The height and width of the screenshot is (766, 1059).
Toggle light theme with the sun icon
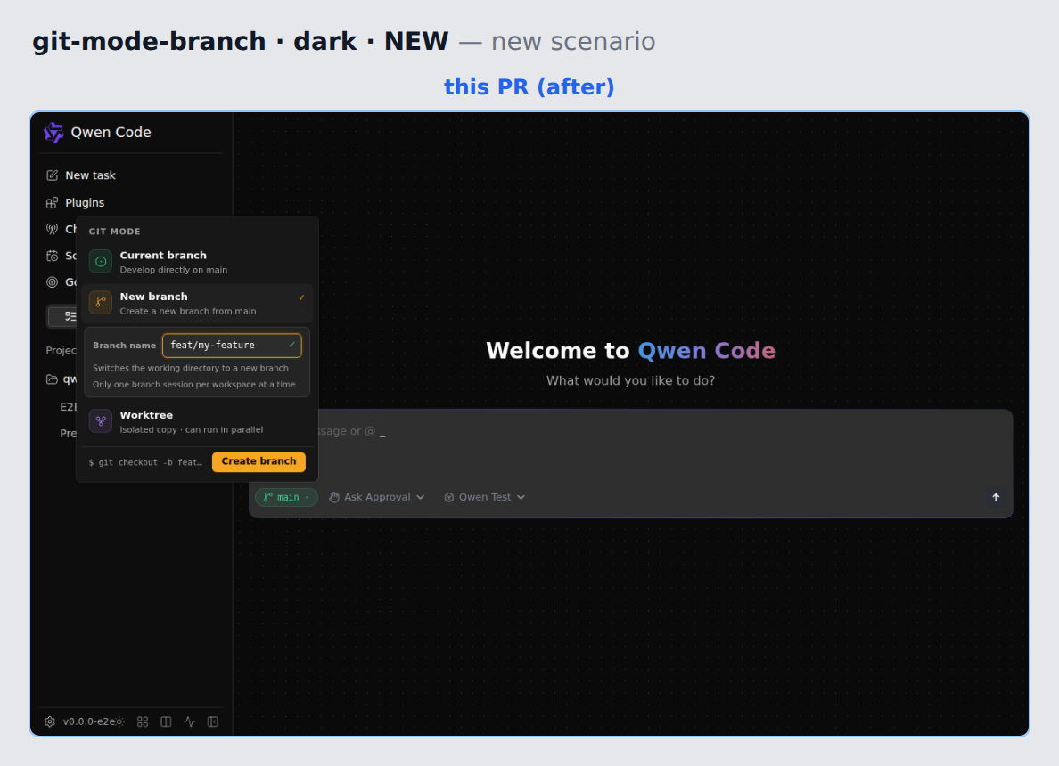(119, 721)
